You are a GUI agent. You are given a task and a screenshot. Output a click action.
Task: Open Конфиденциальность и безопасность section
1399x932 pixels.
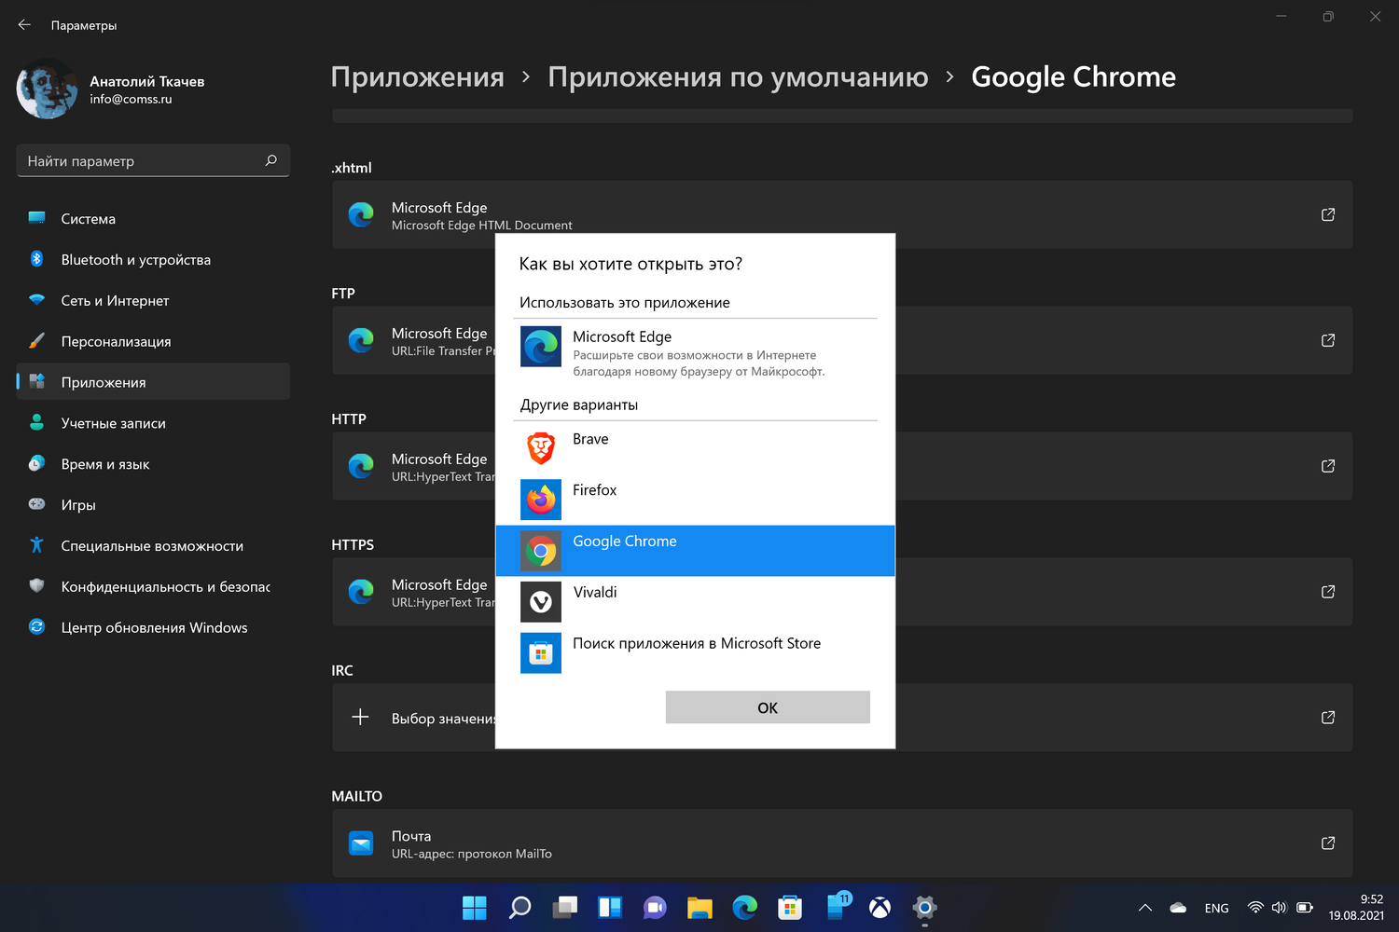point(153,587)
